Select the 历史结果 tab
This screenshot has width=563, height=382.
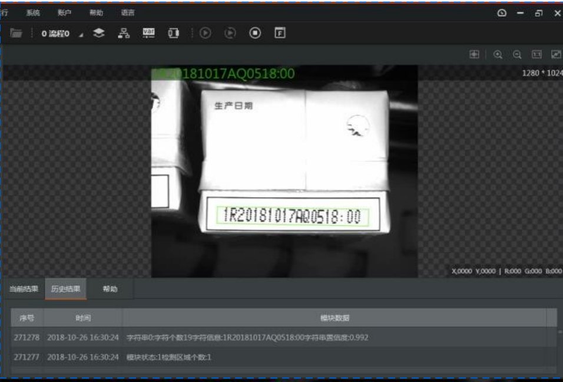66,289
